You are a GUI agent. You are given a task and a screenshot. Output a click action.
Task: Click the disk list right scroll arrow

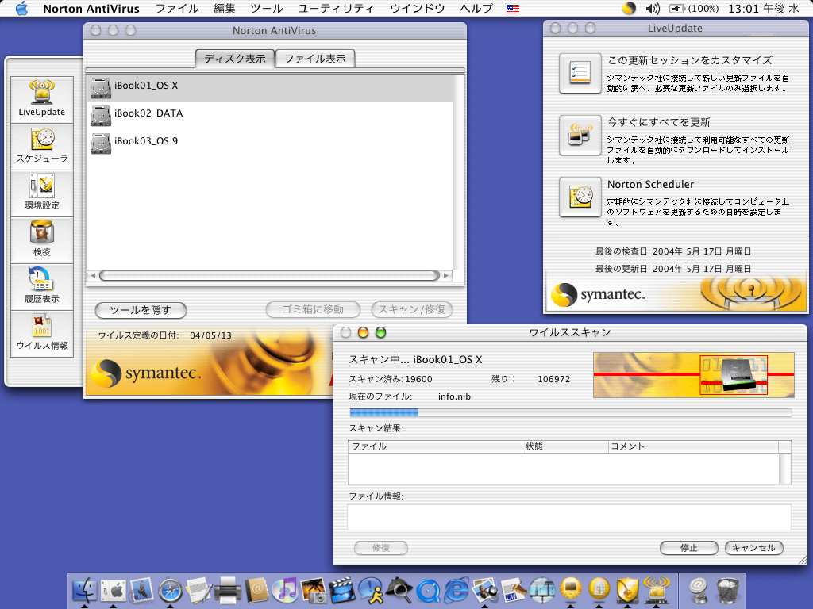click(x=446, y=275)
